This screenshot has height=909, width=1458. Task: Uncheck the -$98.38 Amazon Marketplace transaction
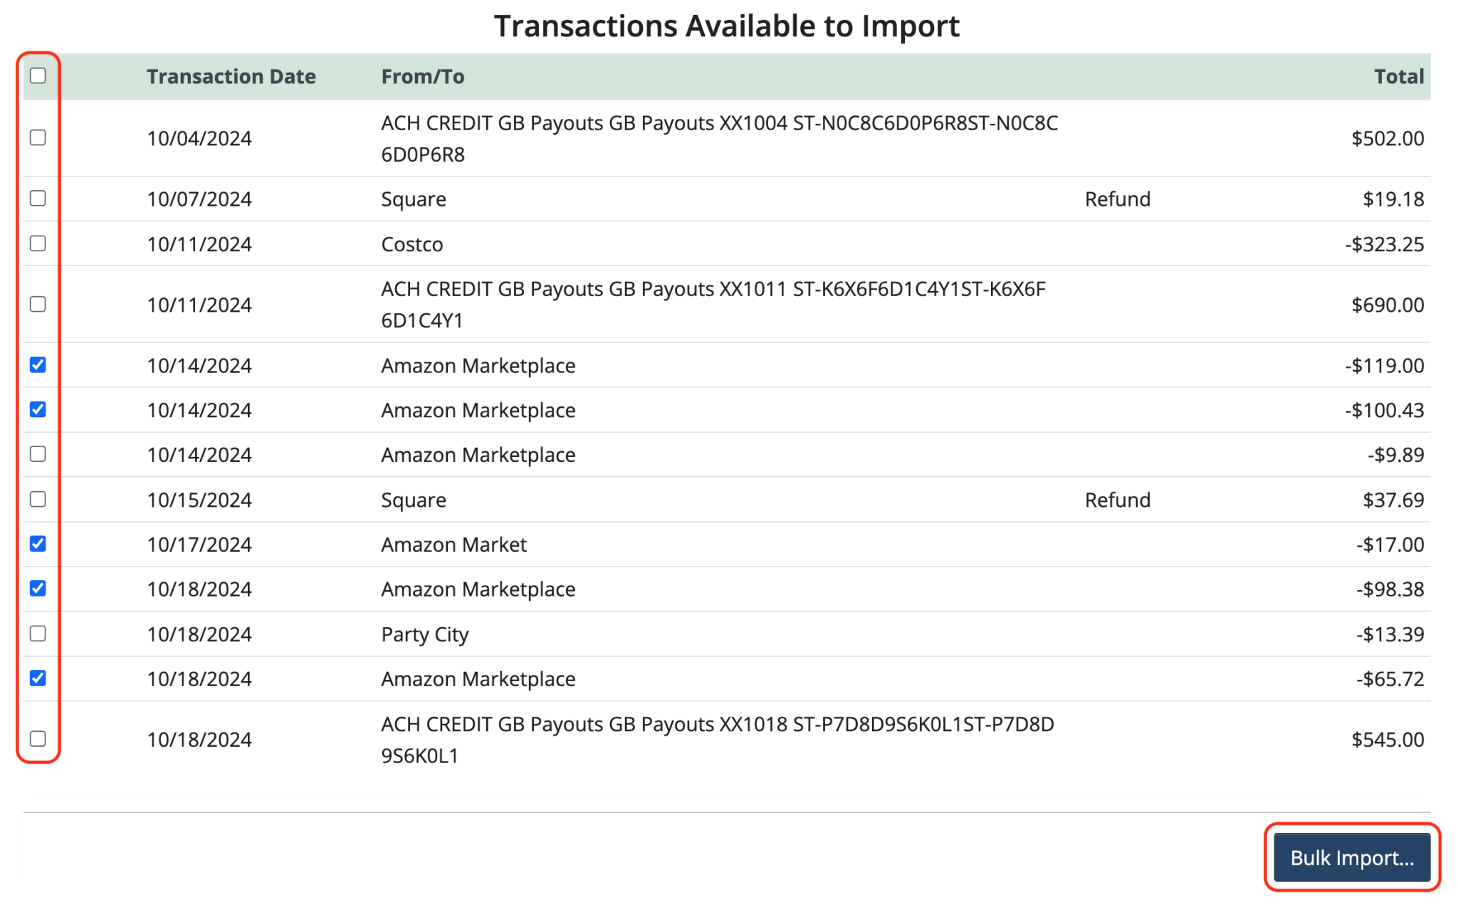click(x=38, y=589)
